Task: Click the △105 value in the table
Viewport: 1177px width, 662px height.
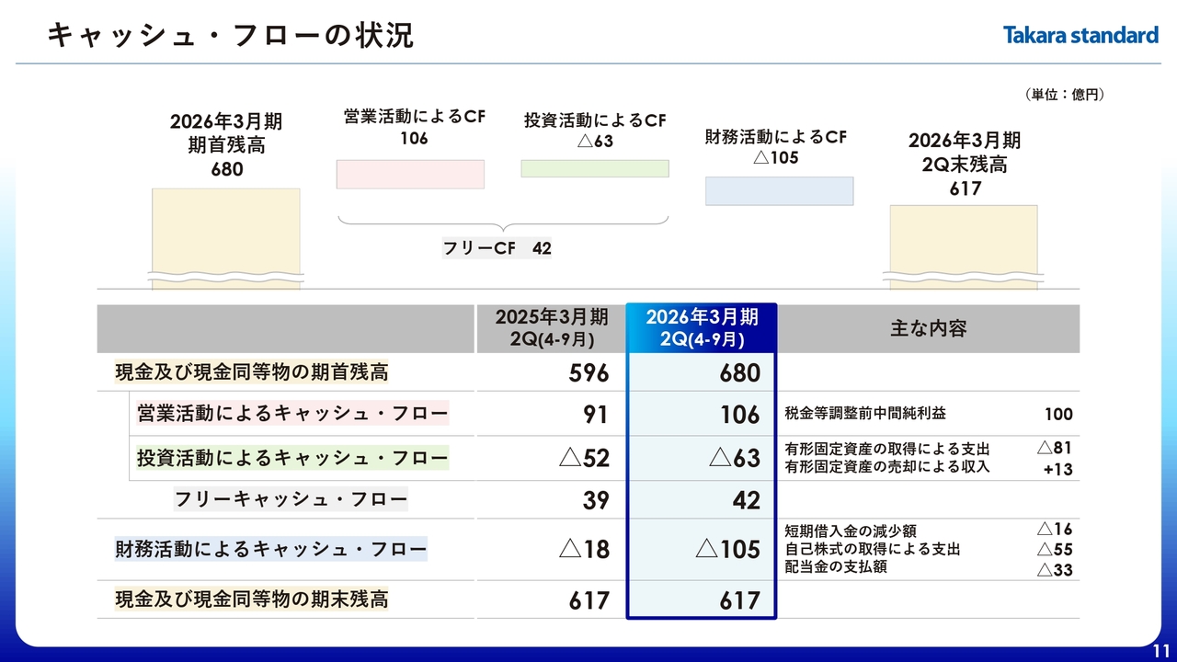Action: 727,550
